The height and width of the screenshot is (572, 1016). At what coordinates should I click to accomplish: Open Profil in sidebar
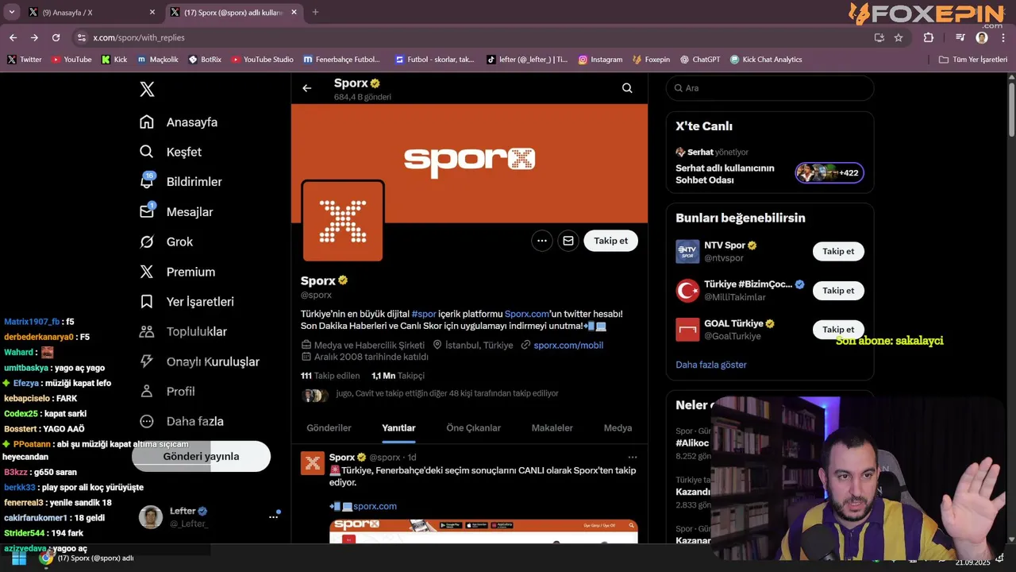[x=167, y=391]
